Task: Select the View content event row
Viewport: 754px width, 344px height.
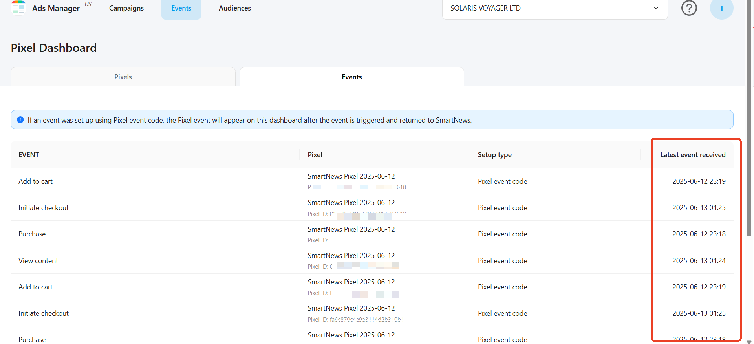Action: click(x=372, y=260)
